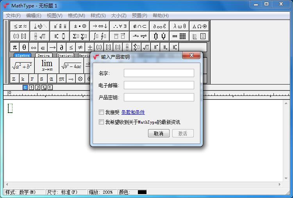The image size is (293, 198).
Task: Click the black color swatch in status bar
Action: pos(142,192)
